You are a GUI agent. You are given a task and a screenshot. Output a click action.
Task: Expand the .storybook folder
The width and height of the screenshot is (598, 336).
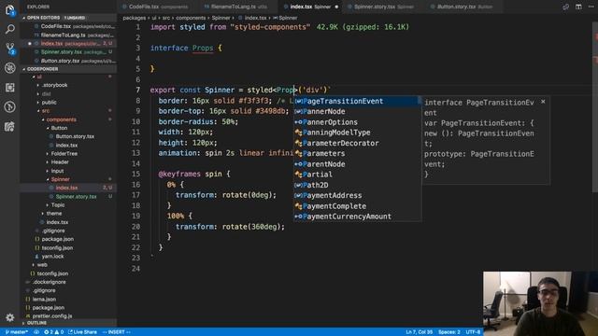point(68,85)
